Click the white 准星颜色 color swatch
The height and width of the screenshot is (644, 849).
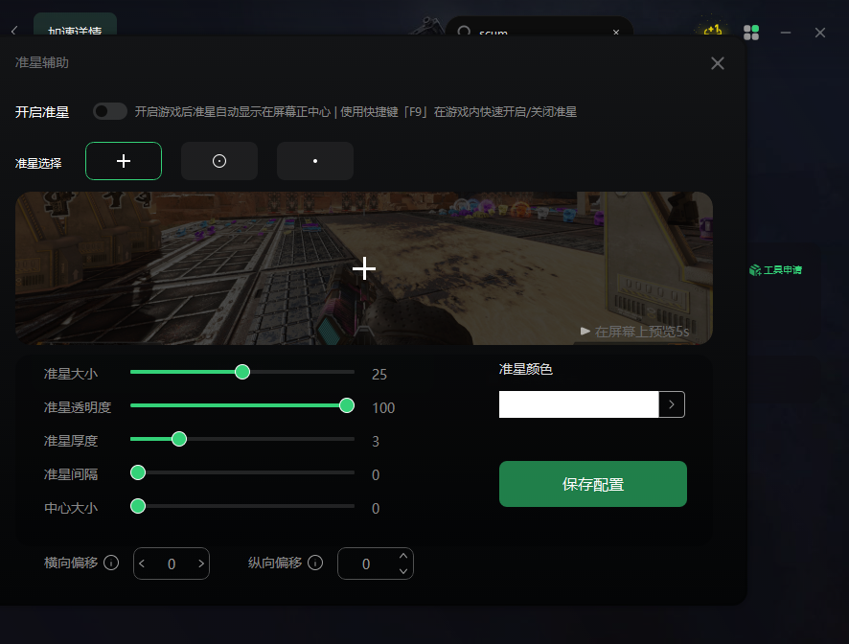click(x=579, y=404)
